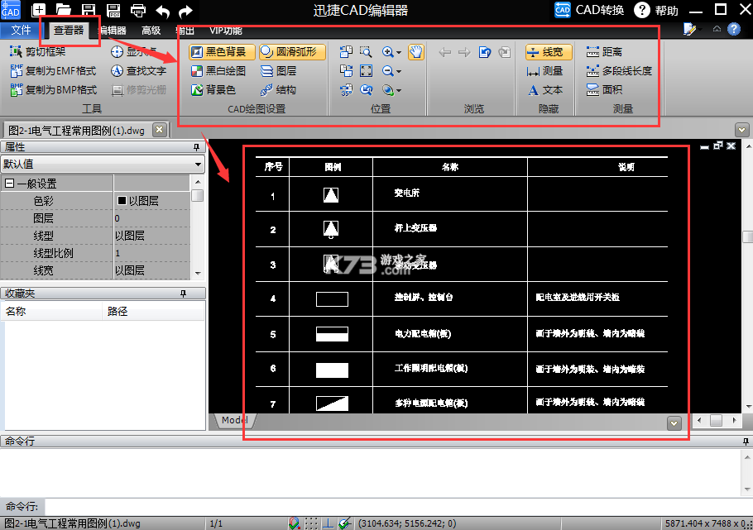Print the drawing with the printer icon
Image resolution: width=753 pixels, height=530 pixels.
pyautogui.click(x=138, y=10)
